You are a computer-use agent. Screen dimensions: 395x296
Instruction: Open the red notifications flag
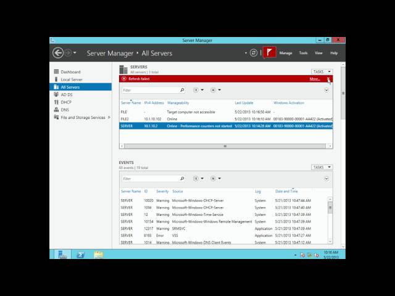(x=269, y=52)
